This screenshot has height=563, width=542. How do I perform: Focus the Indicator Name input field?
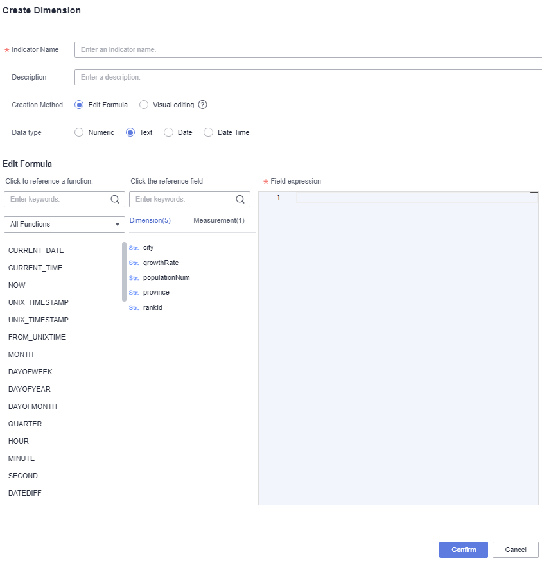click(x=308, y=50)
